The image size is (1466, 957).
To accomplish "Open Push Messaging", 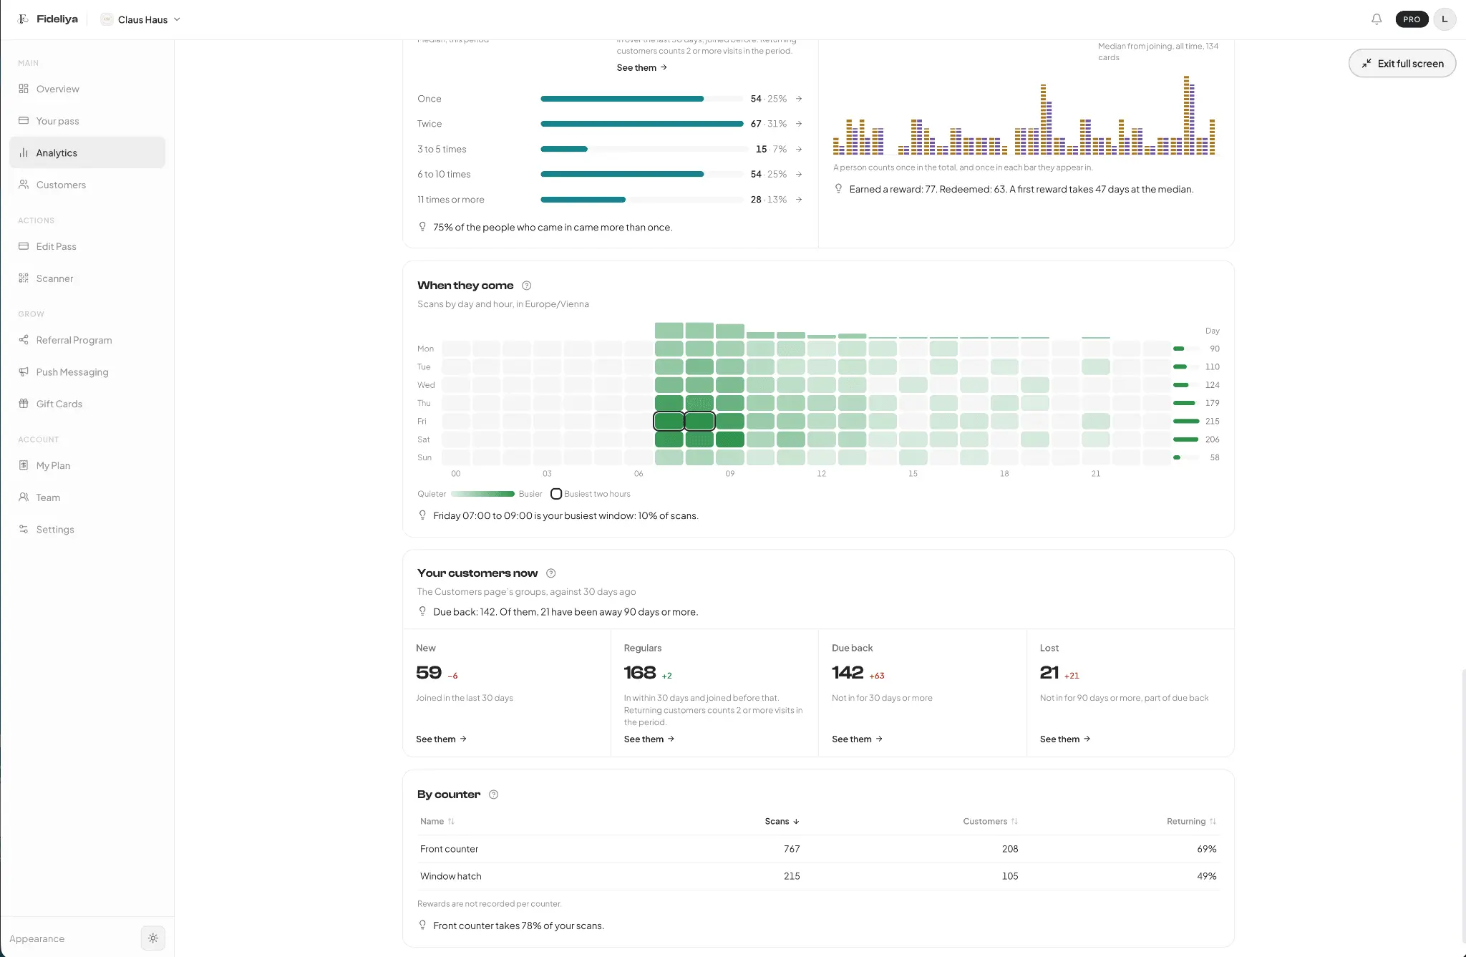I will pos(87,371).
